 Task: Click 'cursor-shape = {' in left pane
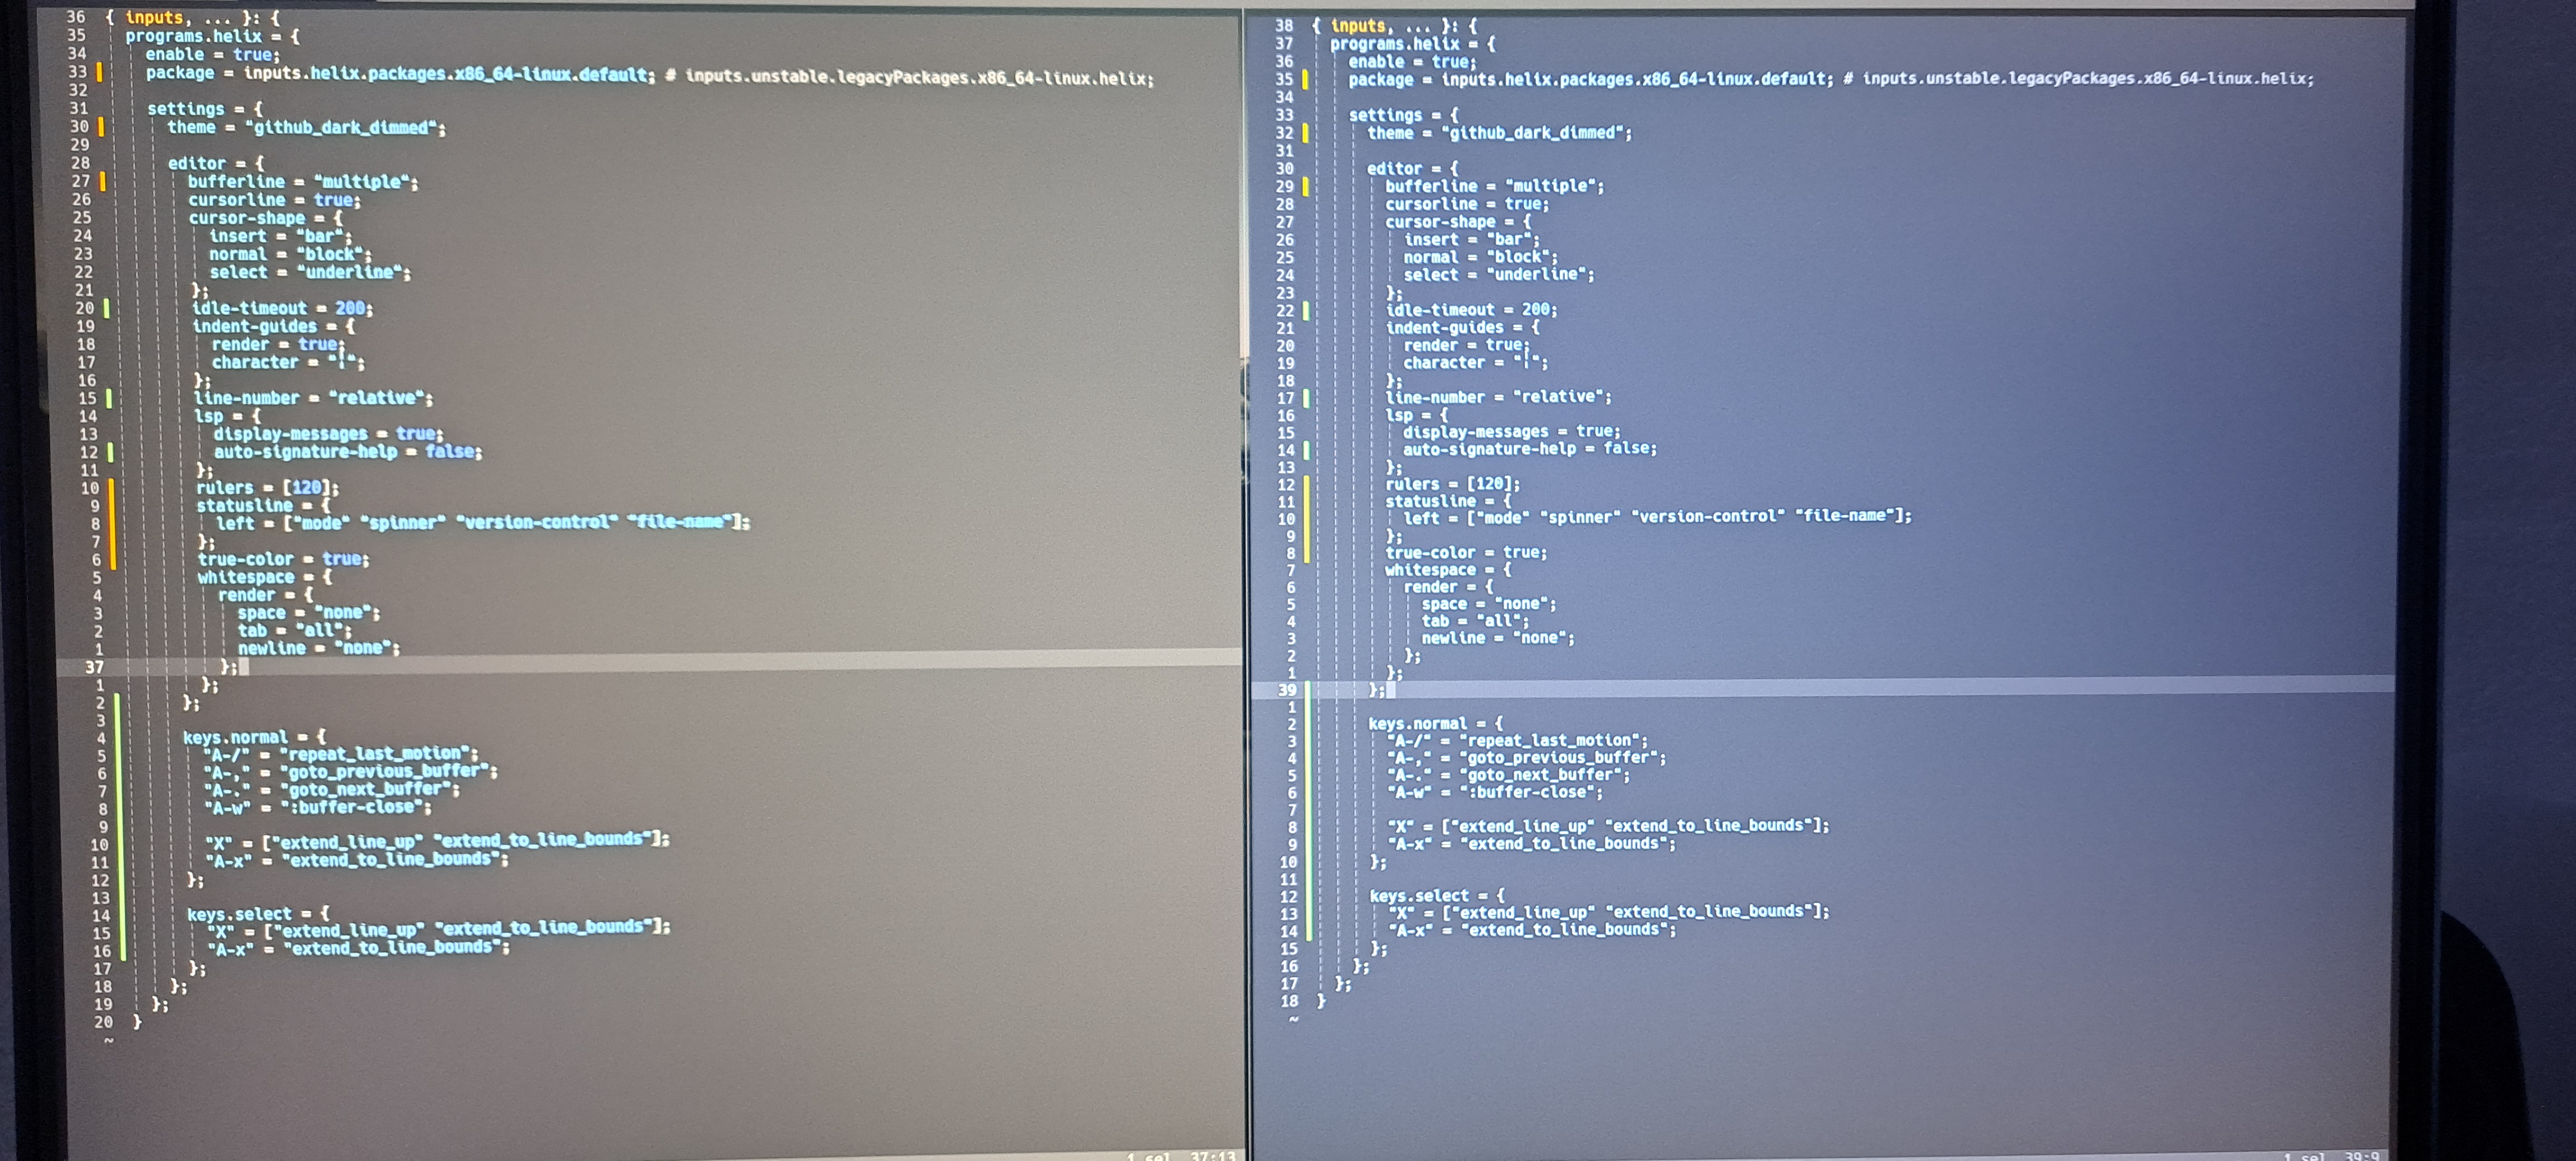[x=265, y=218]
